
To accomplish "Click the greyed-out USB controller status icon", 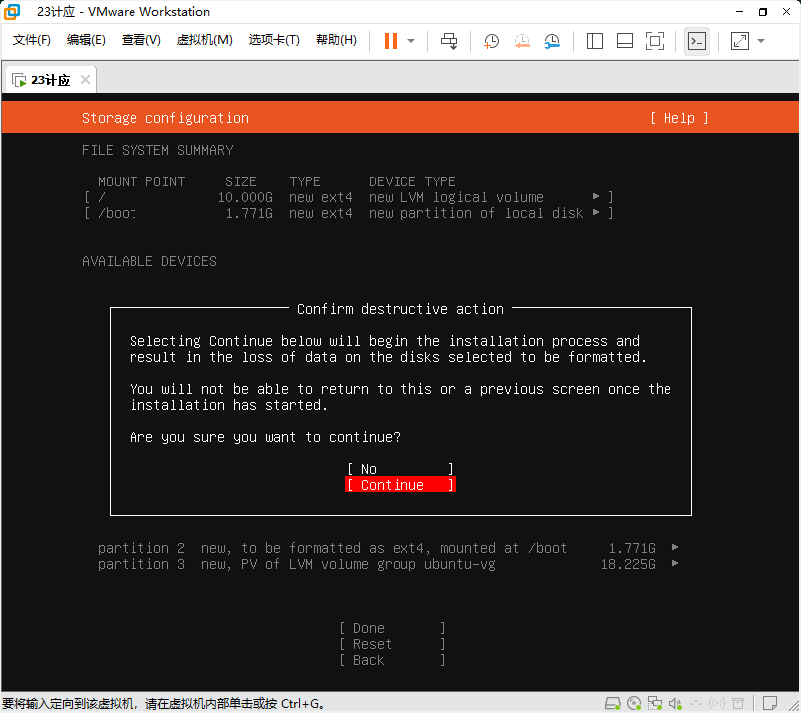I will 696,704.
